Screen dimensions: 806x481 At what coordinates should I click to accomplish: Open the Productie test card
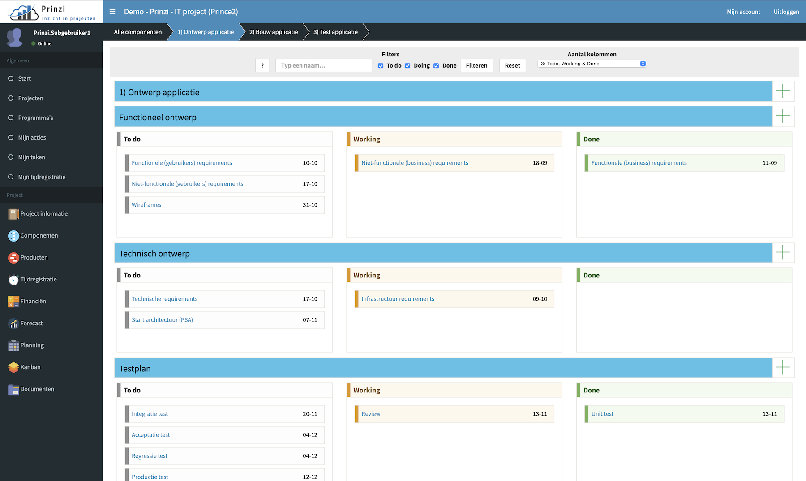(x=225, y=475)
